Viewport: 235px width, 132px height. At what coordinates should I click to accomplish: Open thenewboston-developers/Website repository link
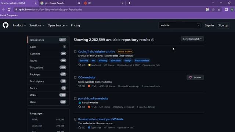click(x=101, y=119)
